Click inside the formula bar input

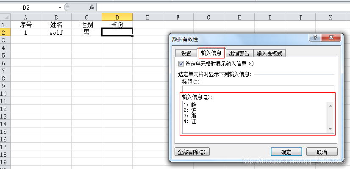point(223,7)
